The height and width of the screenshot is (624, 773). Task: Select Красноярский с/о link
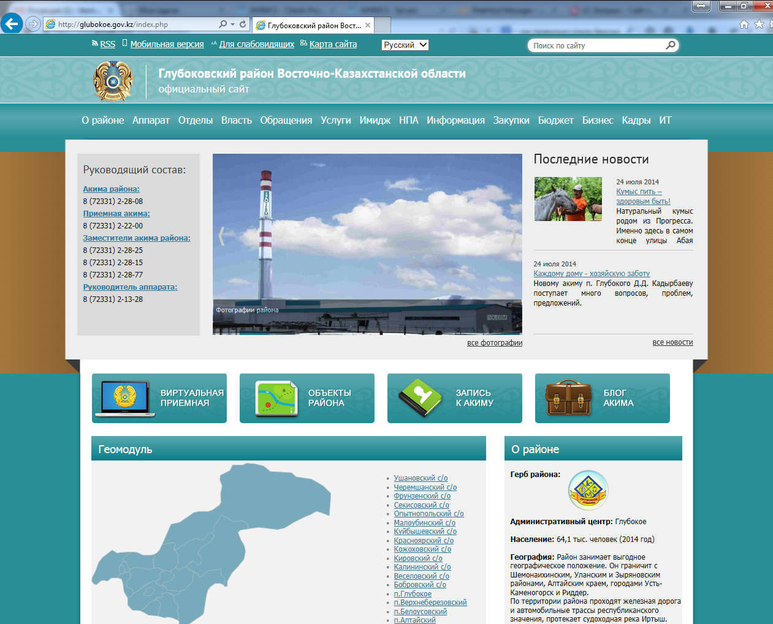click(424, 541)
